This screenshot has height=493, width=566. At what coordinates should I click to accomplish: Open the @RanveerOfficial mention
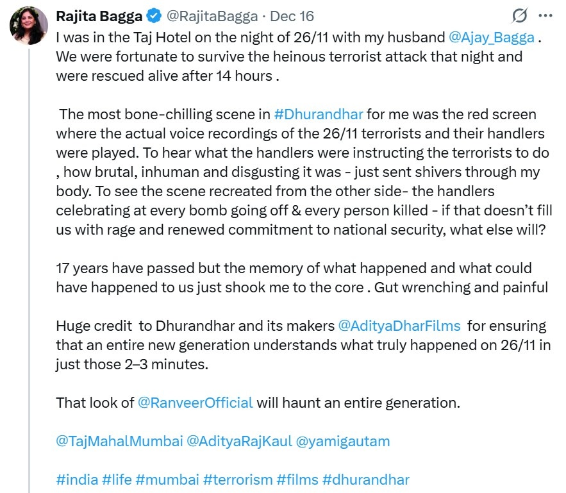[x=196, y=403]
